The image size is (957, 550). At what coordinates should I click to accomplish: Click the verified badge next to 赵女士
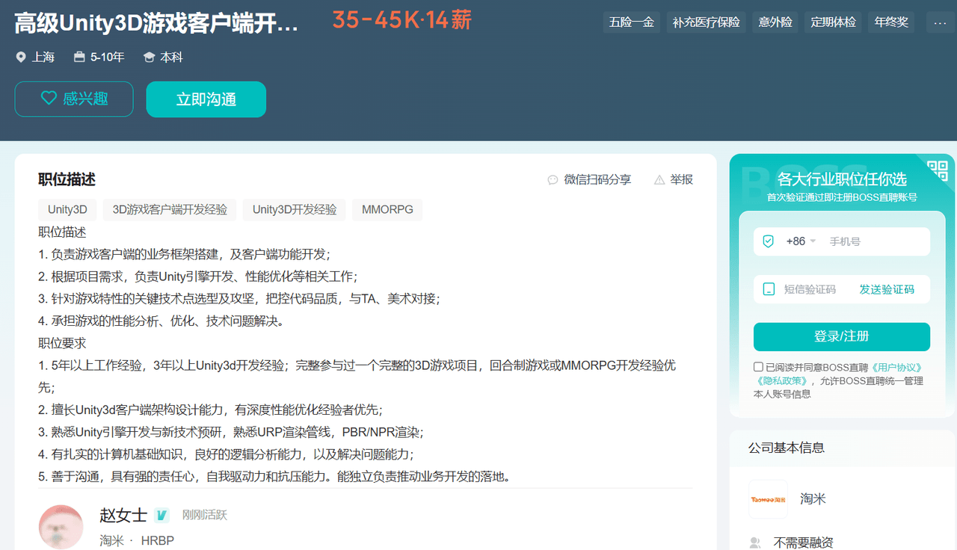(161, 515)
